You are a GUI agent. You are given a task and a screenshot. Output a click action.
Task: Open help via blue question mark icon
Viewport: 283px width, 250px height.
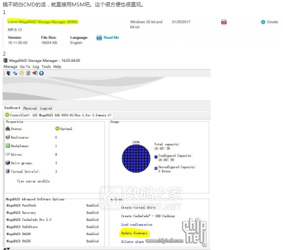click(42, 73)
